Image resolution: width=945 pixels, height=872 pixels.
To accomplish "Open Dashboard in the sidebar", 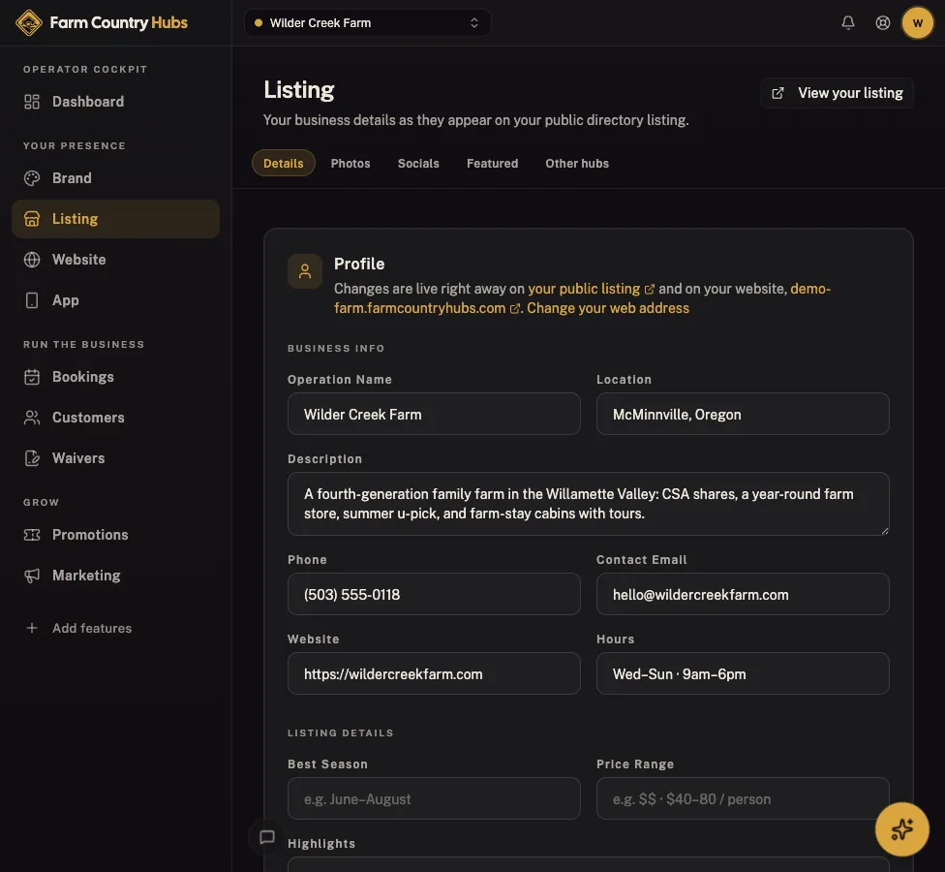I will [x=116, y=102].
